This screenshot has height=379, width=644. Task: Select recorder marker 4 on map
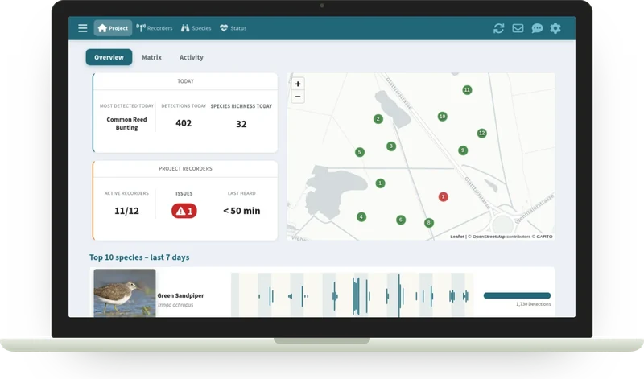click(x=361, y=216)
